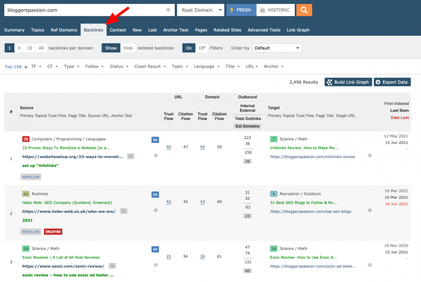Click the red 38 Trust Flow badge
This screenshot has width=421, height=282.
(26, 139)
